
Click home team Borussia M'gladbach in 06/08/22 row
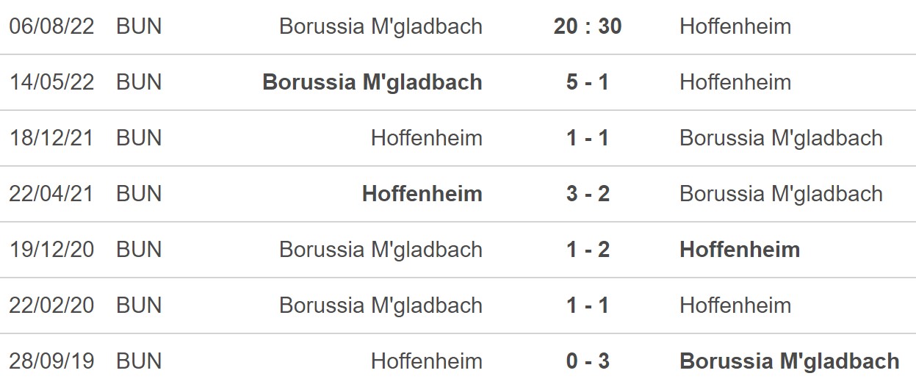[x=381, y=26]
